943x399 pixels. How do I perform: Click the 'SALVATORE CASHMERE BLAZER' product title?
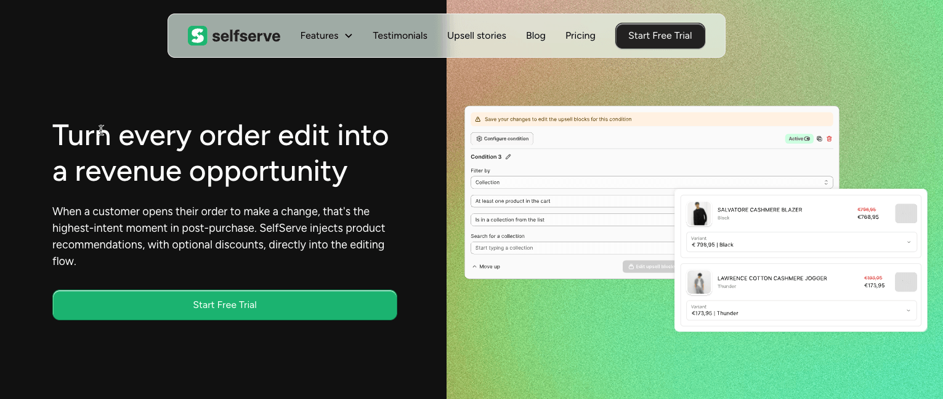(x=759, y=210)
